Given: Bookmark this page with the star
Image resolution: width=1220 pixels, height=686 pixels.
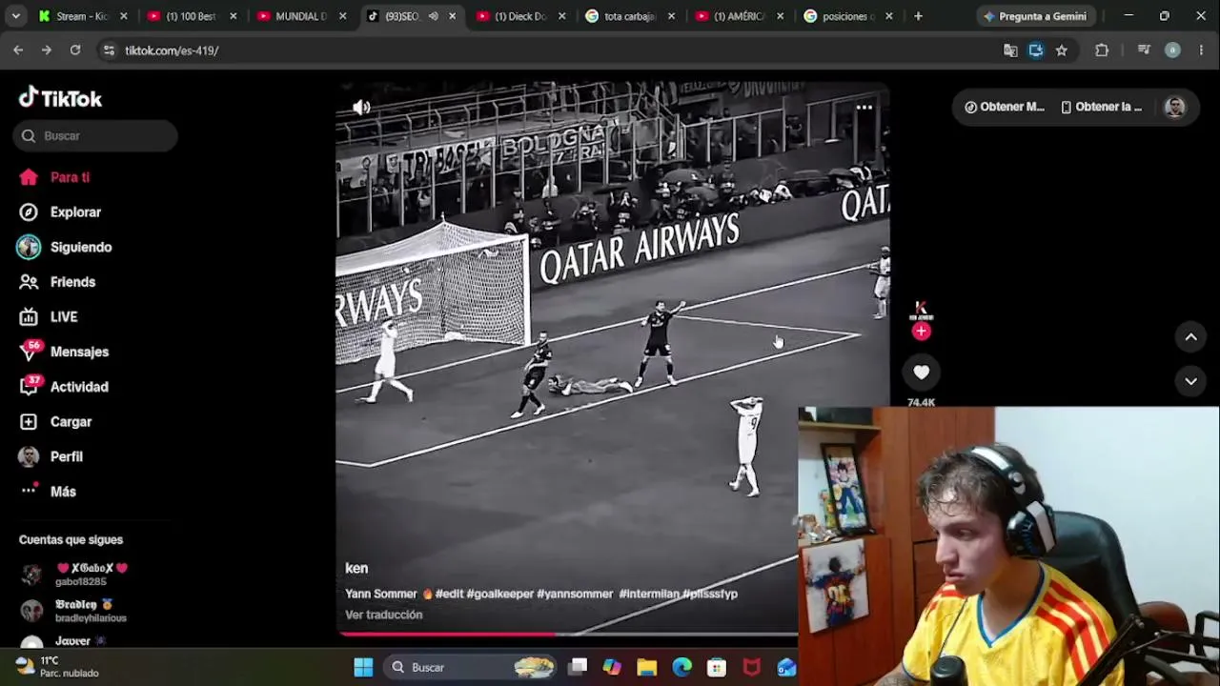Looking at the screenshot, I should pyautogui.click(x=1062, y=50).
